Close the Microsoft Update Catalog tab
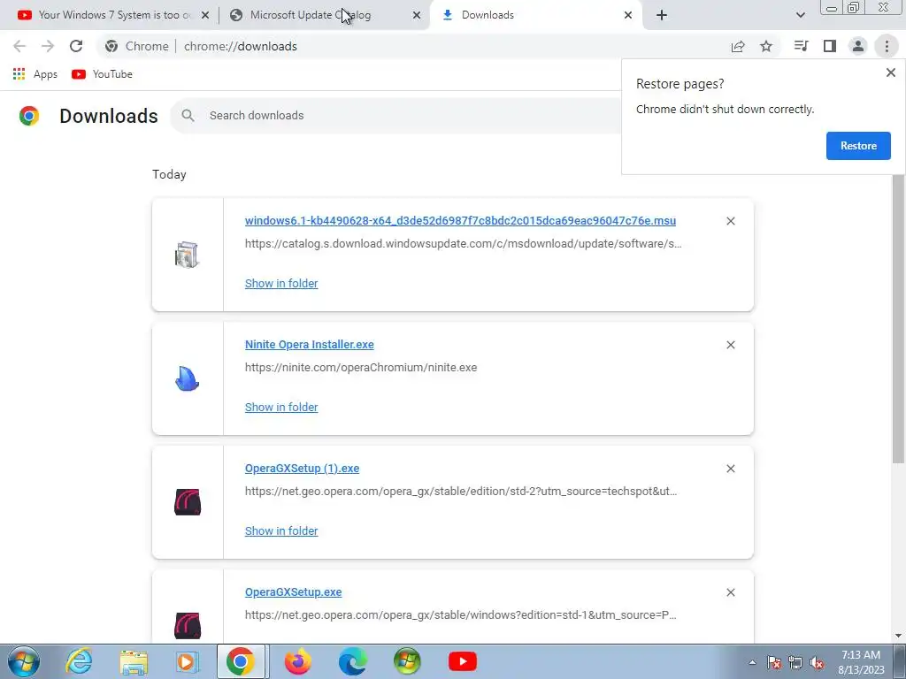Viewport: 906px width, 679px height. (x=417, y=16)
